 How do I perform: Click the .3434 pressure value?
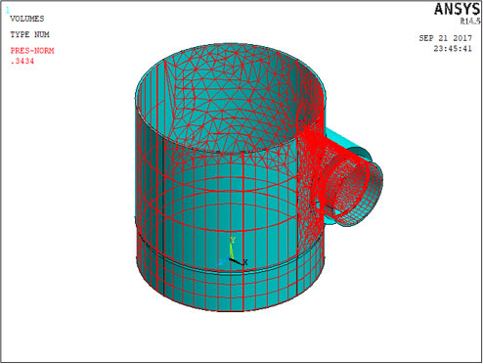tap(22, 61)
